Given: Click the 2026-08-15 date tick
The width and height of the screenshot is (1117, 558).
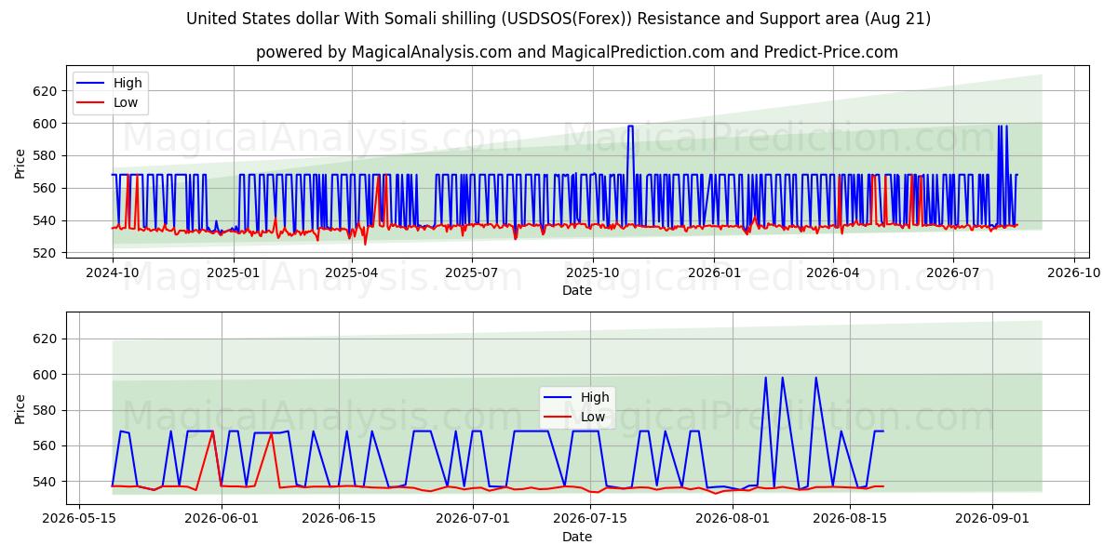Looking at the screenshot, I should (x=849, y=520).
